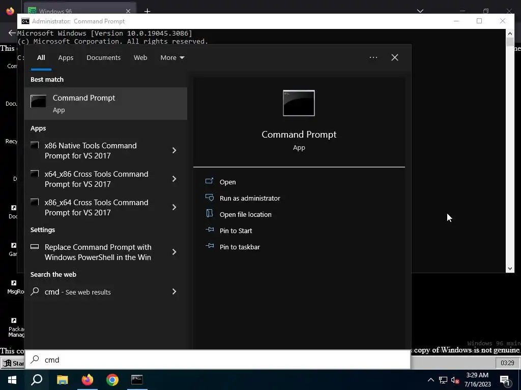Select x64_x86 Cross Tools Command Prompt app

tap(96, 179)
